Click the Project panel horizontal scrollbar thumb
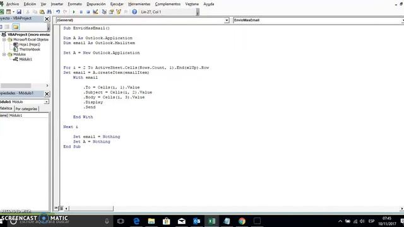The width and height of the screenshot is (404, 227). (16, 86)
